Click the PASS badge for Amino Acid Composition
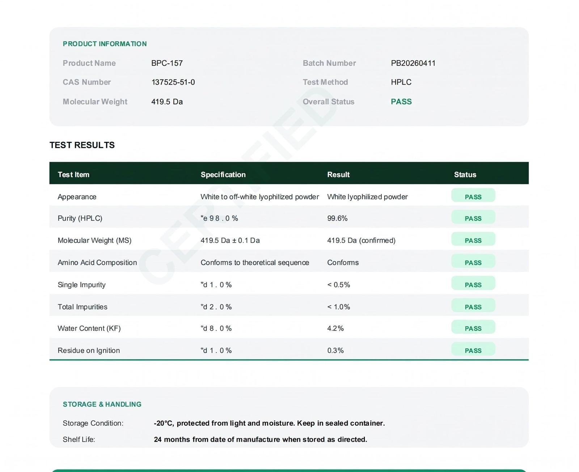The width and height of the screenshot is (579, 472). [473, 261]
